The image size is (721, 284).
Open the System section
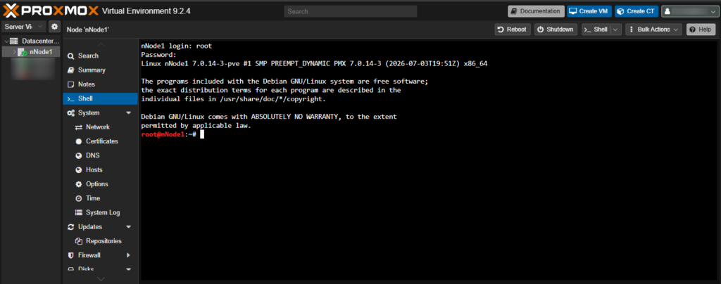88,113
